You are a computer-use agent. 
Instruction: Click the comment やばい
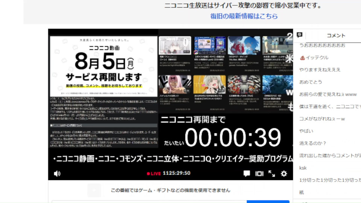pyautogui.click(x=306, y=131)
